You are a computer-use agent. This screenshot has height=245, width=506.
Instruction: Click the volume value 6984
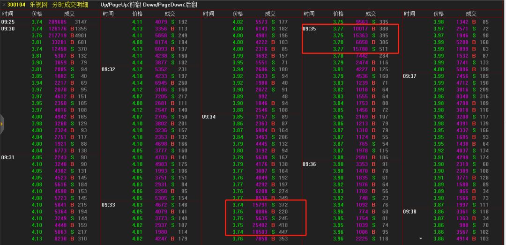tap(261, 130)
